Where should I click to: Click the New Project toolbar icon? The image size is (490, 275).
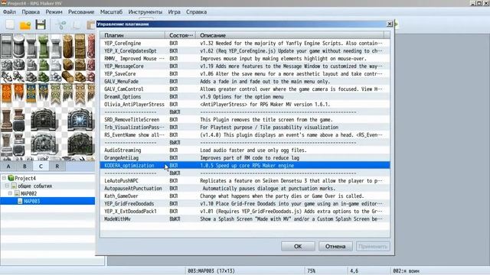click(x=10, y=25)
